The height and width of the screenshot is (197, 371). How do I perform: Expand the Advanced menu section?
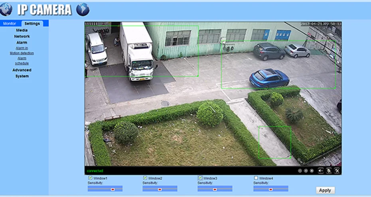pyautogui.click(x=22, y=70)
